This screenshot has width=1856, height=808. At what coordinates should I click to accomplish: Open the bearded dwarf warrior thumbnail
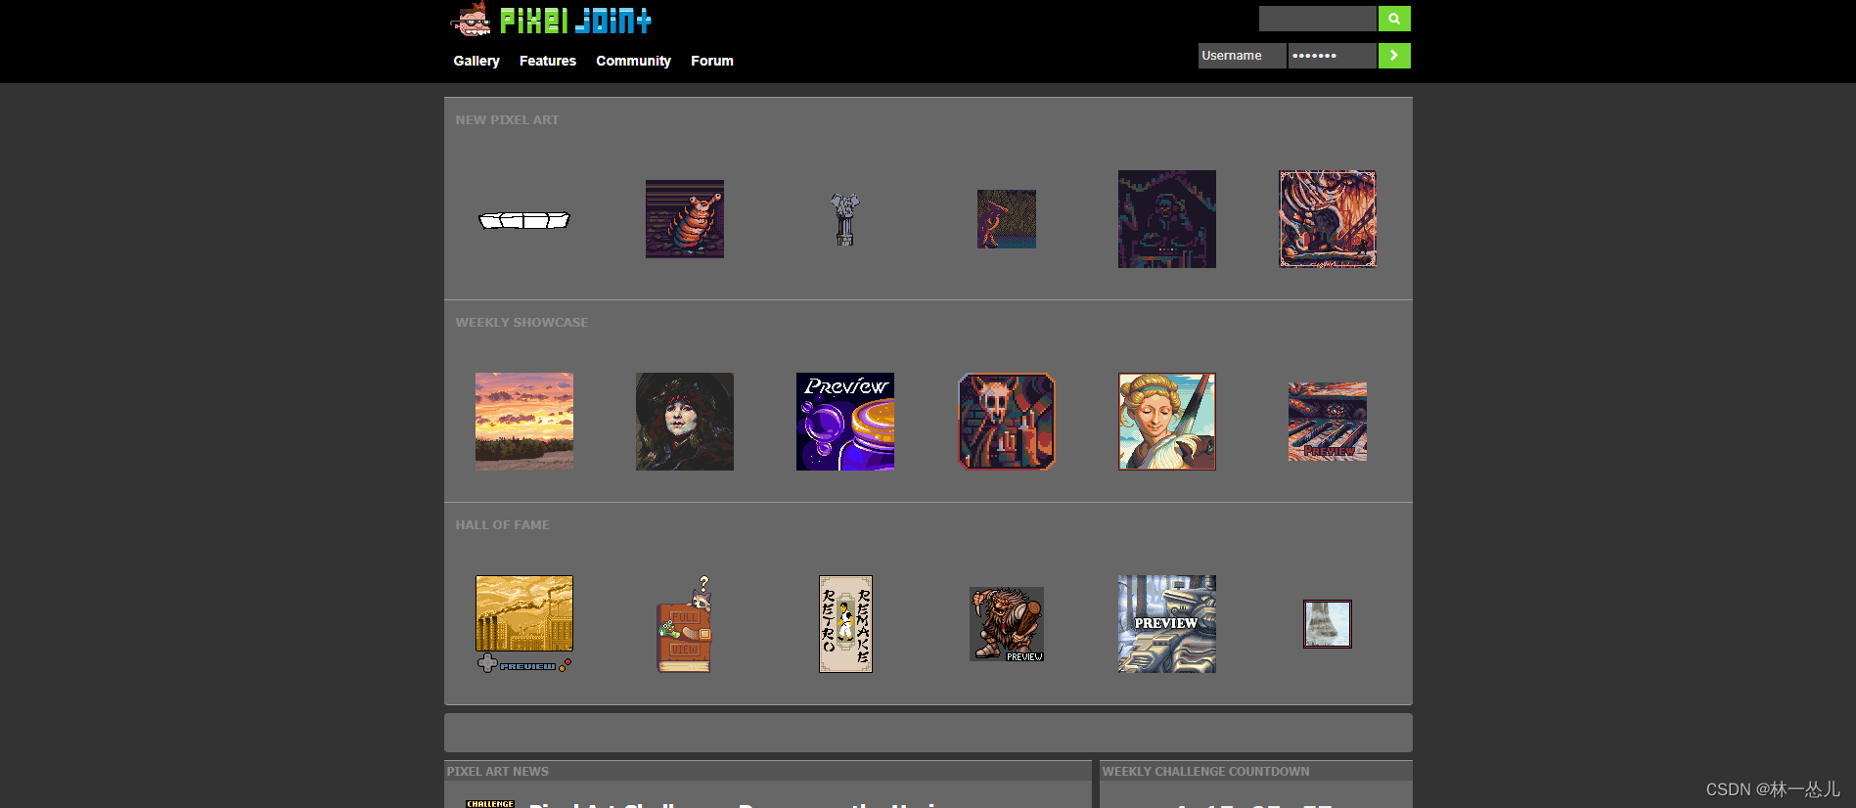click(x=1007, y=624)
